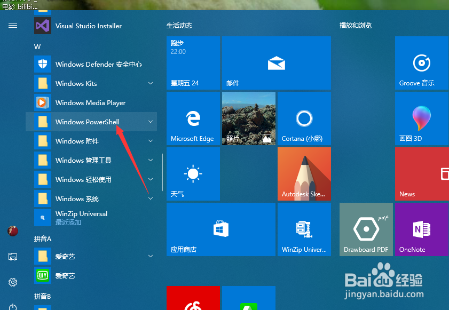Open the News tile
This screenshot has width=449, height=310.
coord(422,174)
